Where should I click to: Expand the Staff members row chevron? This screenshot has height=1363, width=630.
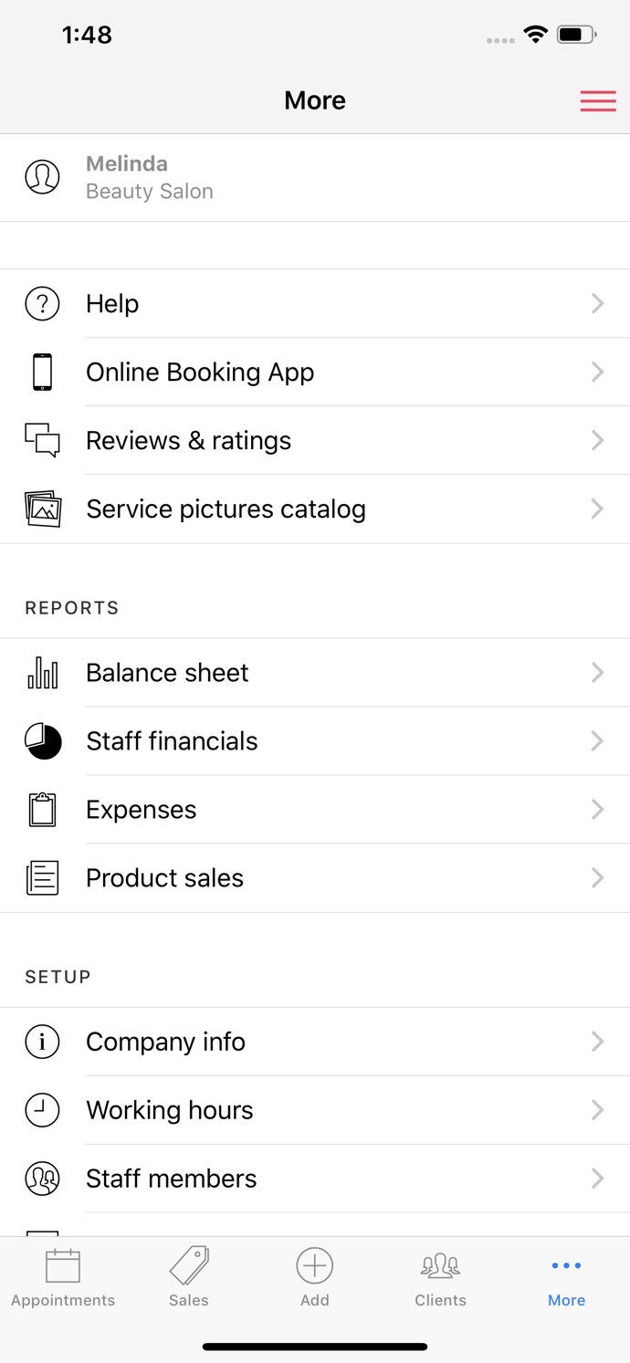pyautogui.click(x=597, y=1179)
